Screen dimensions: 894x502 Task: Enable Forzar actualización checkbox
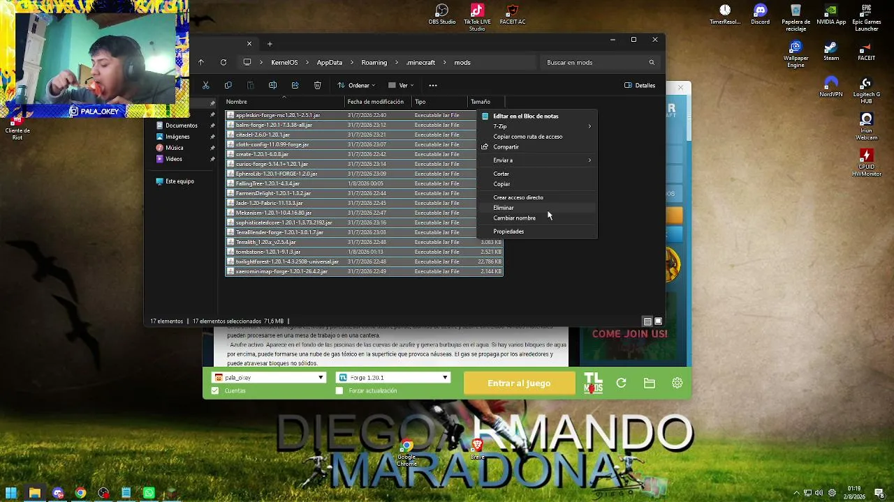[339, 390]
